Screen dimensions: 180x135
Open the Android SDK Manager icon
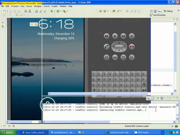pyautogui.click(x=26, y=11)
